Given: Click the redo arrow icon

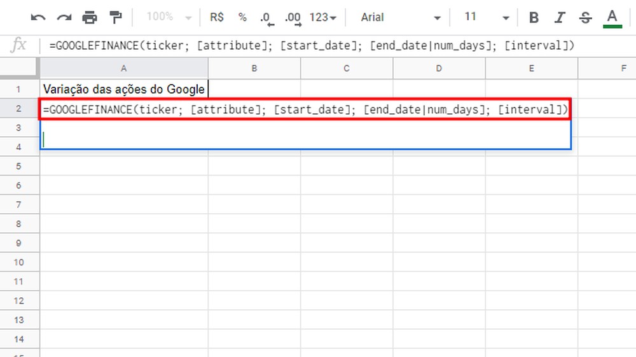Looking at the screenshot, I should tap(64, 17).
